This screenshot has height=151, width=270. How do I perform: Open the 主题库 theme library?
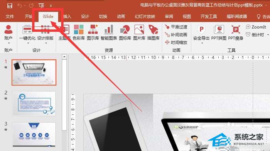[64, 32]
